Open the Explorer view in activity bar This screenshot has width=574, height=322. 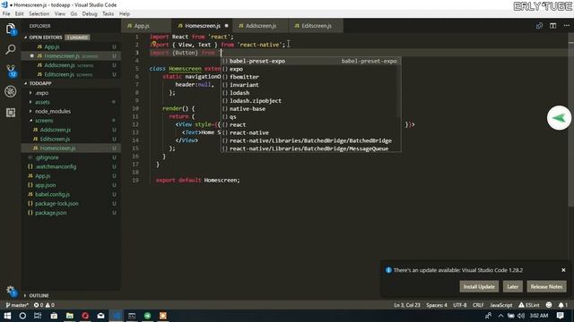point(11,29)
